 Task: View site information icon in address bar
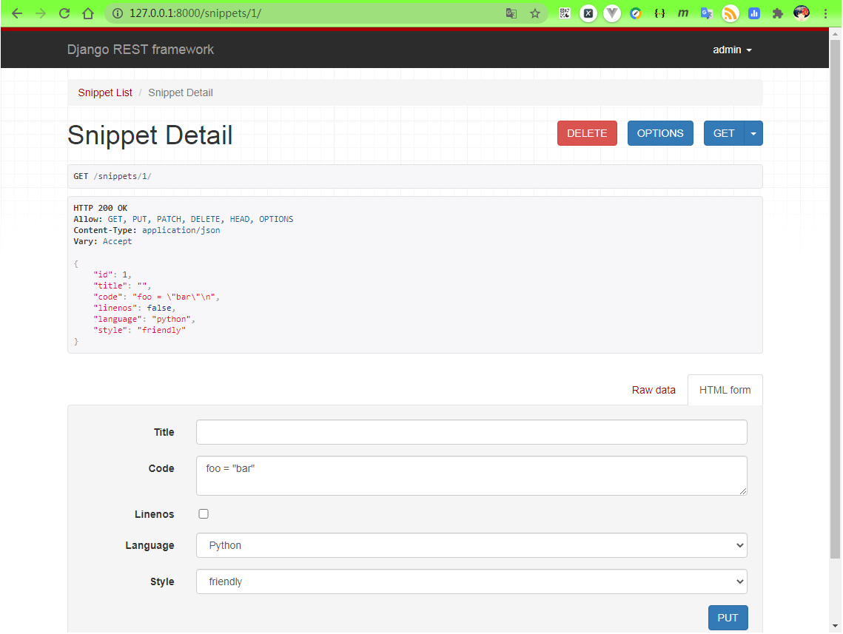[117, 13]
